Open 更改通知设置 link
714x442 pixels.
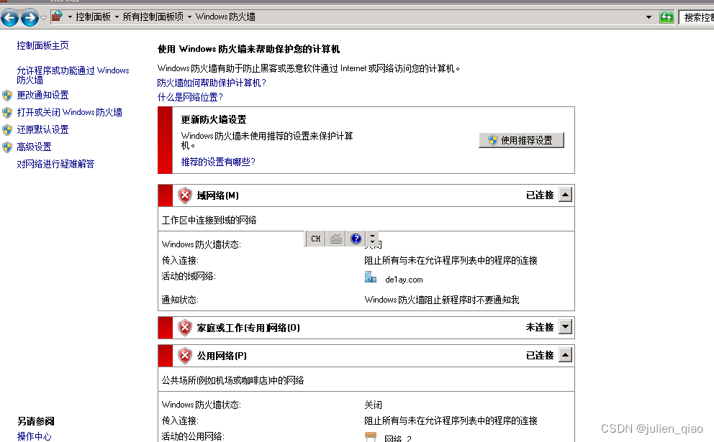click(42, 95)
